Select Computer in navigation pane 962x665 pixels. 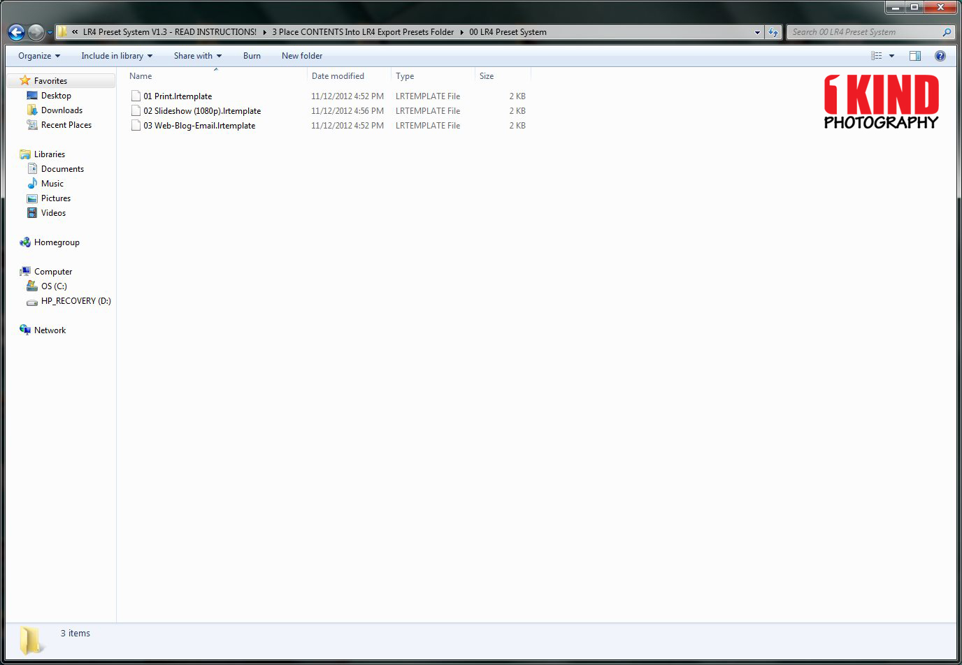[x=53, y=272]
